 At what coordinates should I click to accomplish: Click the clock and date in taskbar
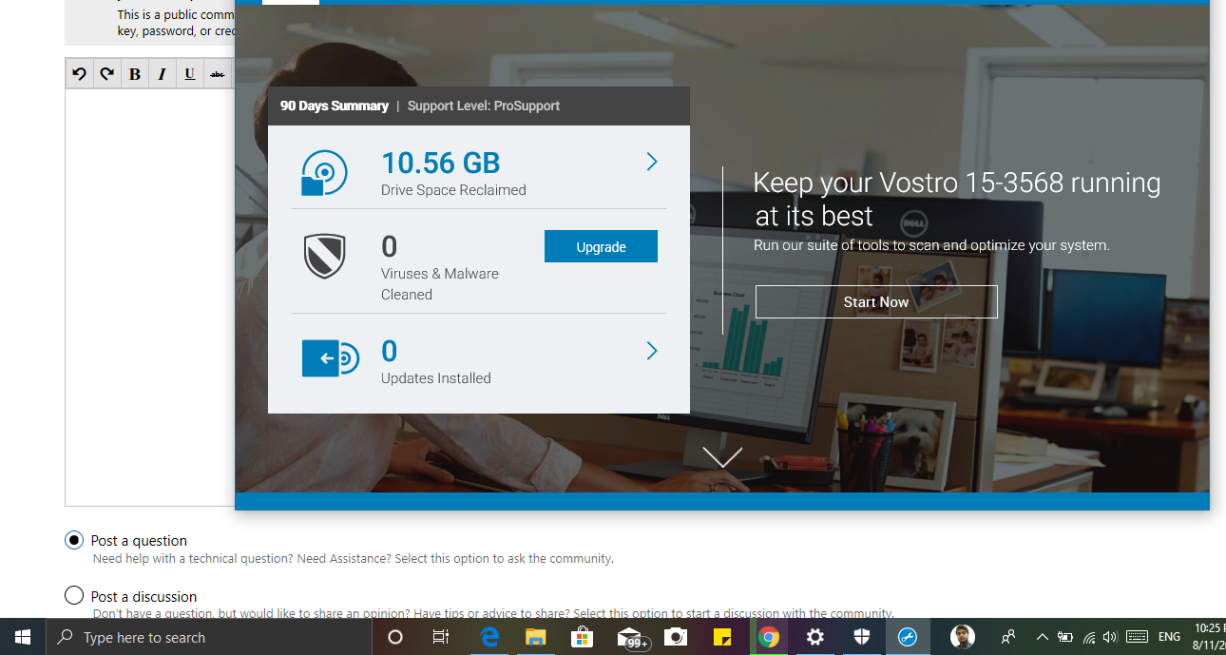[x=1207, y=637]
